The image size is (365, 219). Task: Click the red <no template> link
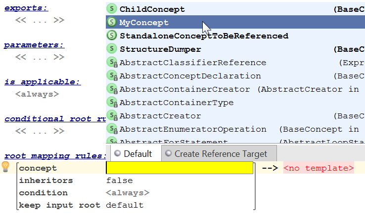pyautogui.click(x=319, y=168)
